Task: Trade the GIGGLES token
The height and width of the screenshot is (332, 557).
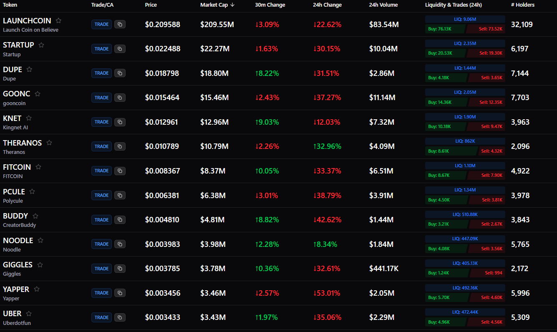Action: (x=101, y=269)
